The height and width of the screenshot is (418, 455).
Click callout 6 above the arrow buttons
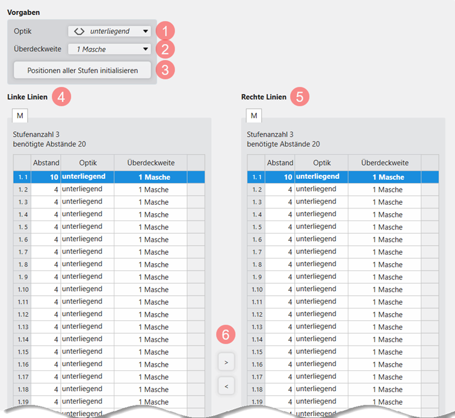point(226,335)
